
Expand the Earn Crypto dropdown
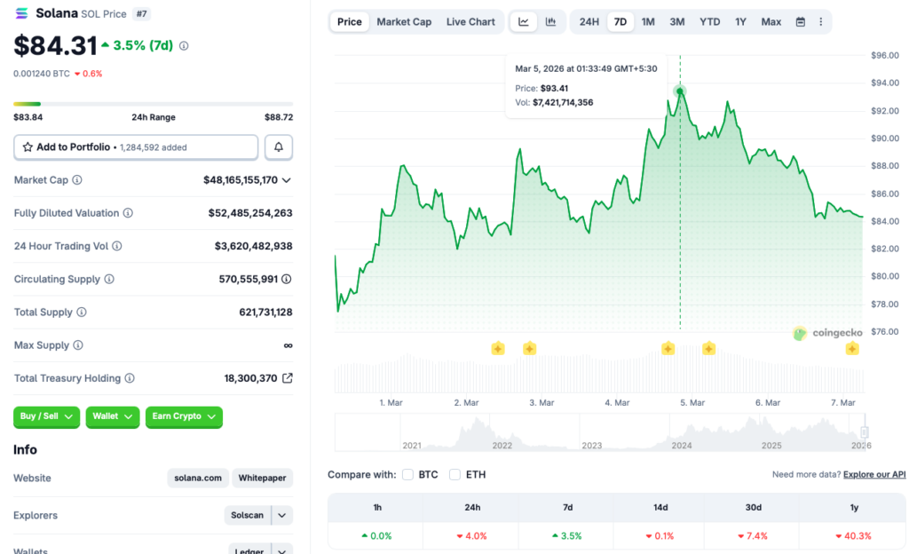point(184,417)
